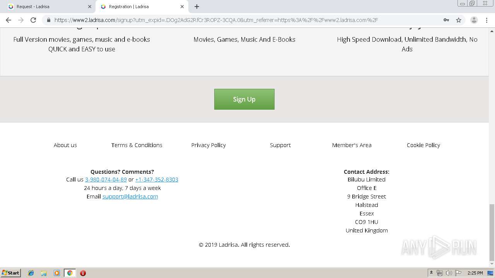Click the Essex address line

click(367, 214)
